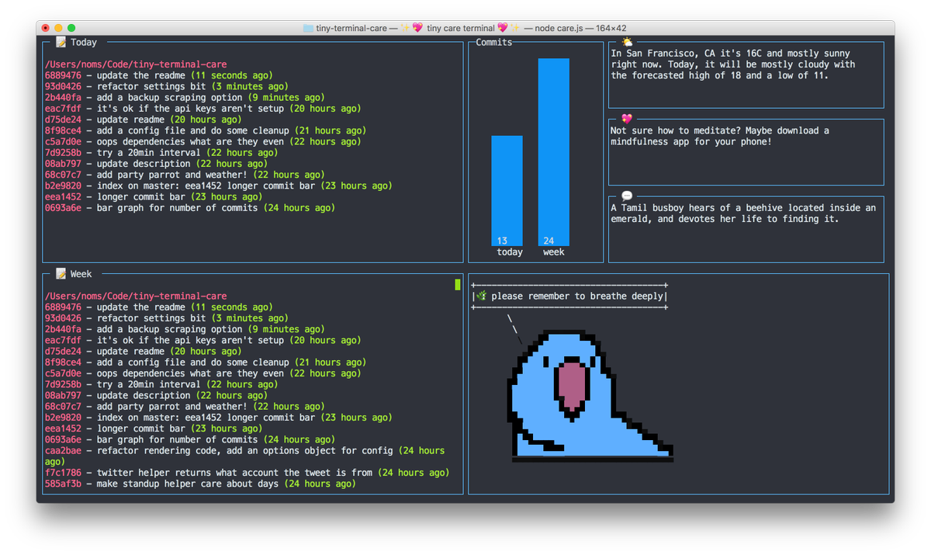Screen dimensions: 931x555
Task: Select commit hash eac7fdf in the Week panel
Action: pyautogui.click(x=63, y=340)
